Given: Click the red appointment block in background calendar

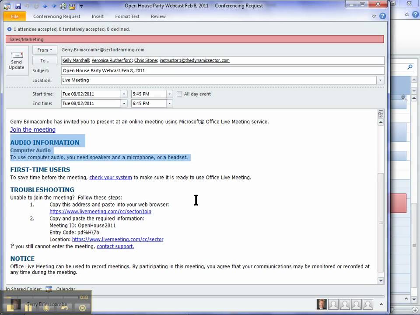Looking at the screenshot, I should pos(398,203).
